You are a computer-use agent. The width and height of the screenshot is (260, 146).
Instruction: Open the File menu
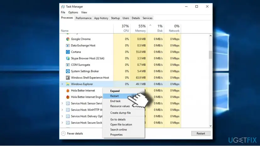point(63,13)
